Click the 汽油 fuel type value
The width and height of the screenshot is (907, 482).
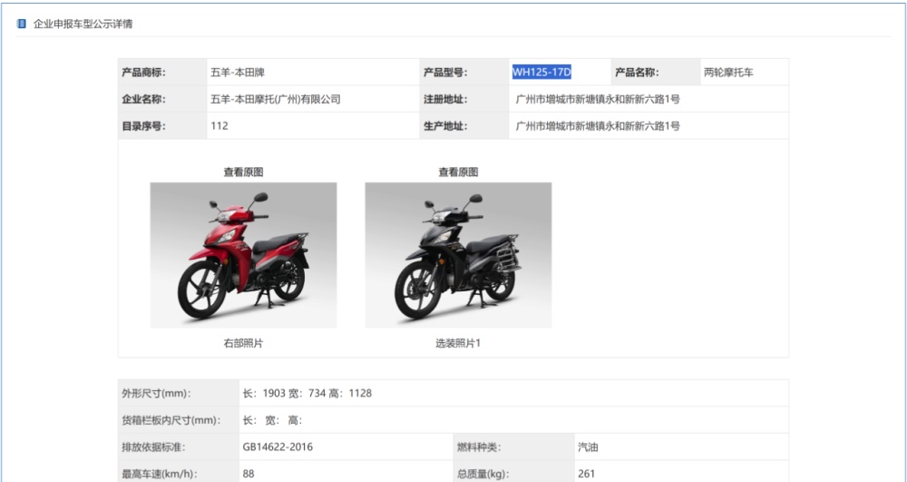point(588,448)
